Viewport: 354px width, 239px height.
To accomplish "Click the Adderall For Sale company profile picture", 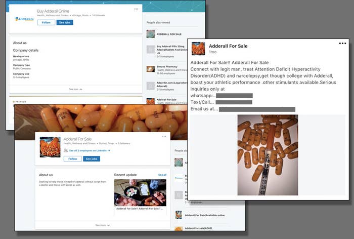I will (50, 147).
